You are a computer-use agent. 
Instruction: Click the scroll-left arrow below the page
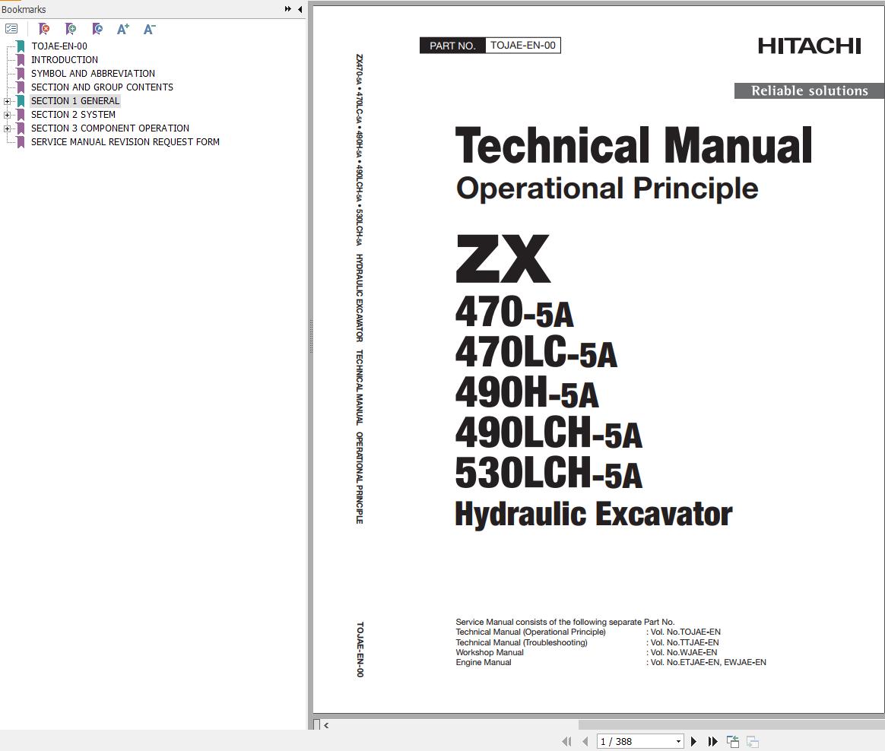tap(326, 726)
